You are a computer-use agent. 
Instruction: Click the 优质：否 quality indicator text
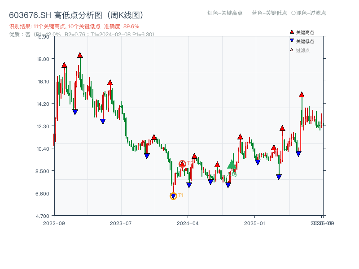point(19,34)
